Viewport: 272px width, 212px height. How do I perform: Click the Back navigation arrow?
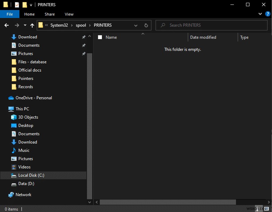(6, 25)
